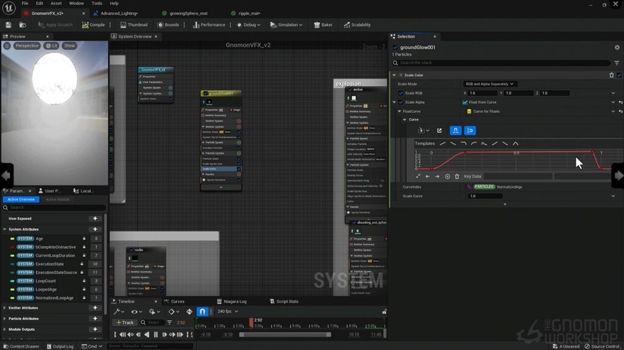This screenshot has width=624, height=350.
Task: Compile the Niagara system
Action: pos(93,24)
